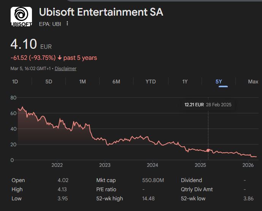Show year-to-date YTD chart
Viewport: 262px width, 211px height.
[x=151, y=82]
